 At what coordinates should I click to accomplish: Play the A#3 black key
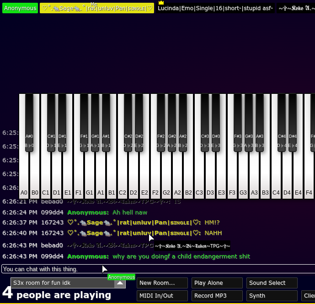click(260, 123)
